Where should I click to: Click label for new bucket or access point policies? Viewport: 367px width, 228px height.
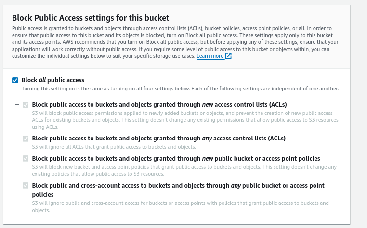click(x=176, y=159)
